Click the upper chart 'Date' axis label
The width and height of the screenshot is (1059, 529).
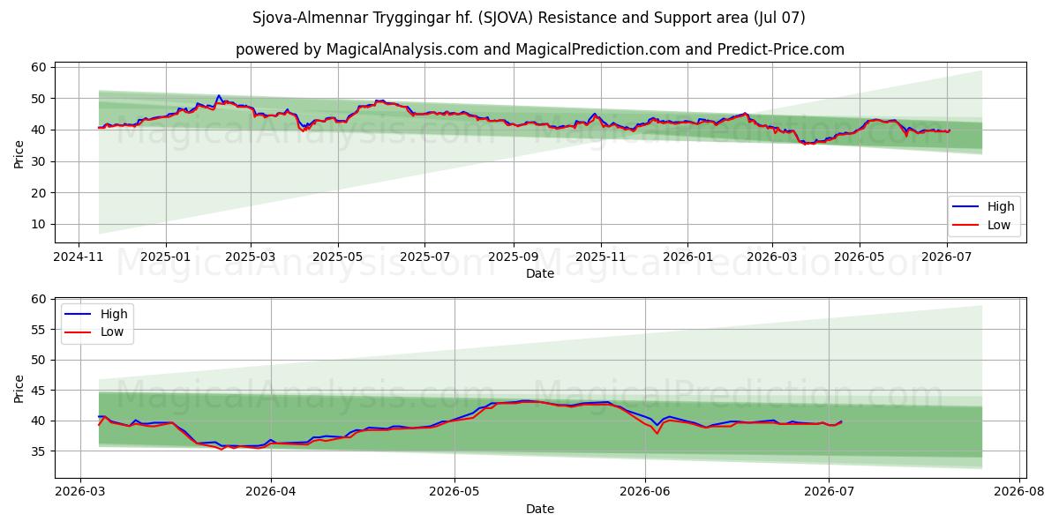(x=540, y=273)
